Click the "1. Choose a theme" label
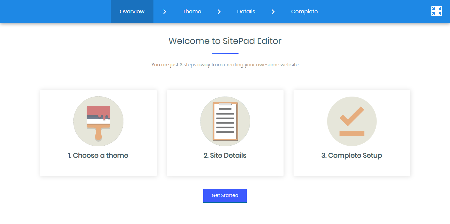The image size is (450, 224). click(98, 155)
